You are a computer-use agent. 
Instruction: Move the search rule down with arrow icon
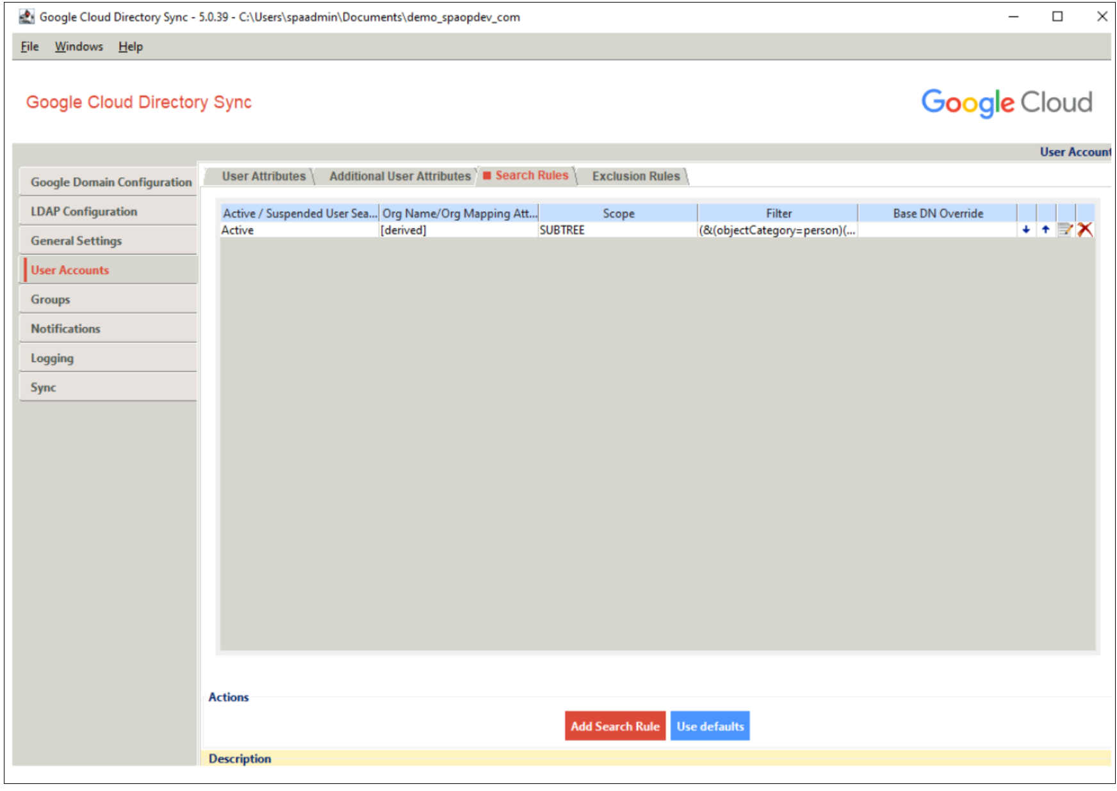[x=1026, y=230]
